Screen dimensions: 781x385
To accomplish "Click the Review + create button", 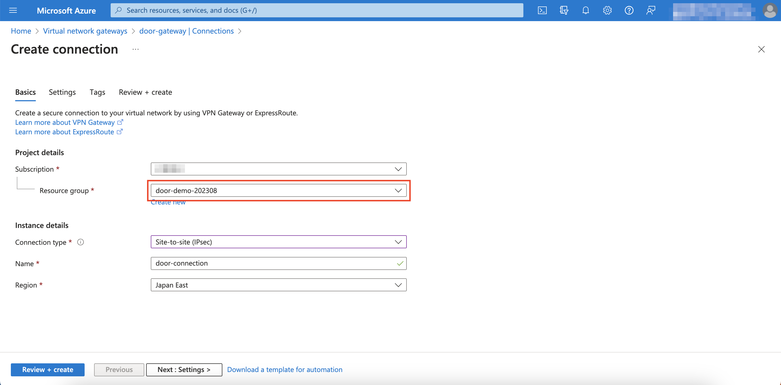I will click(x=48, y=370).
